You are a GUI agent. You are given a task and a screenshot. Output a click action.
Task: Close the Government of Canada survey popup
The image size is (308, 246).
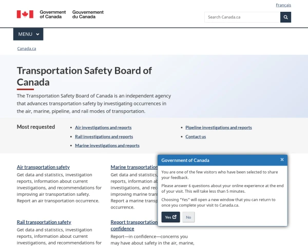tap(282, 160)
